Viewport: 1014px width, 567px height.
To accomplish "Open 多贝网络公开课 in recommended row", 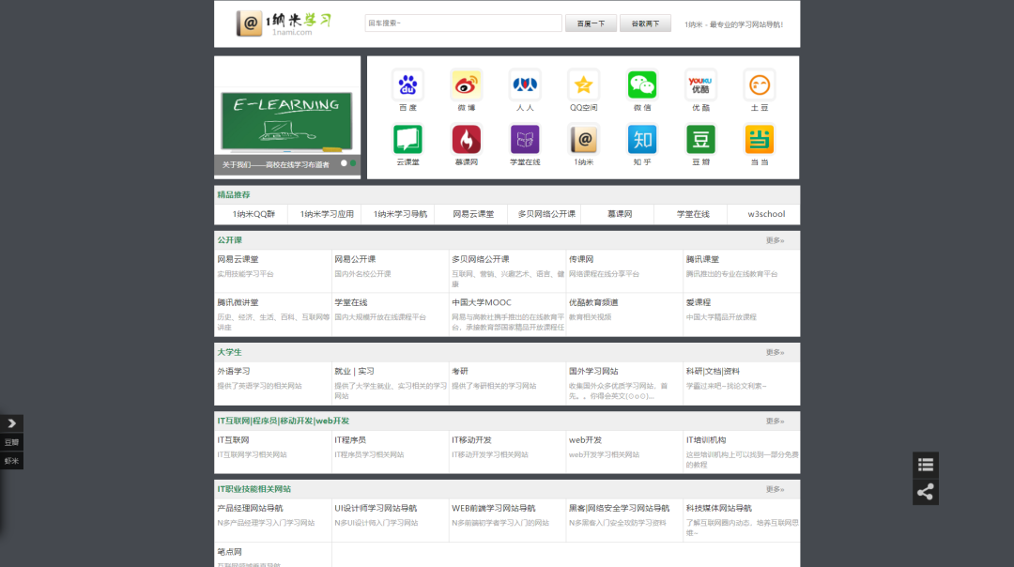I will pos(546,214).
